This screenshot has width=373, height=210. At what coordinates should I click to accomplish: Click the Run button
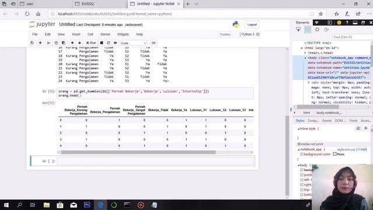[91, 43]
